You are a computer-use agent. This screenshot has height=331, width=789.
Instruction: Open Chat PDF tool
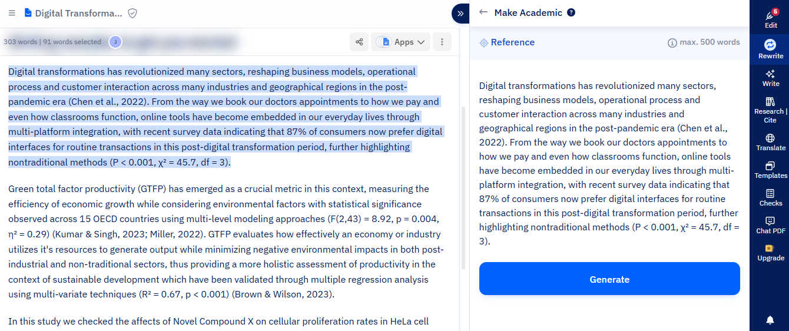pyautogui.click(x=770, y=225)
